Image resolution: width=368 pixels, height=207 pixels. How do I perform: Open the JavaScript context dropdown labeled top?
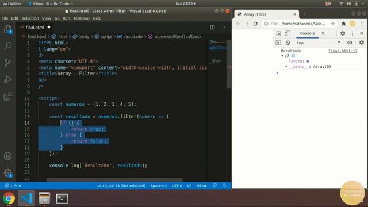coord(319,43)
